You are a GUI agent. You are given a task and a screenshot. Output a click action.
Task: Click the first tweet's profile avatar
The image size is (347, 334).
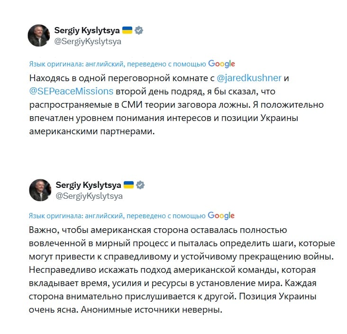(x=39, y=36)
